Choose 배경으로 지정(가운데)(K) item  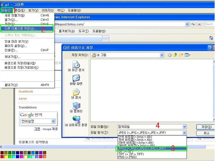(27, 67)
